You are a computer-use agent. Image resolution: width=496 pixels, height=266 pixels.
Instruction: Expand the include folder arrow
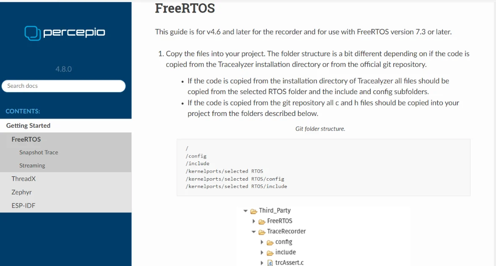tap(262, 253)
